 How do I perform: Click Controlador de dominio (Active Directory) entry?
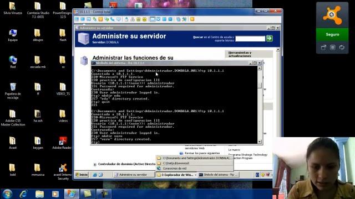[x=127, y=164]
